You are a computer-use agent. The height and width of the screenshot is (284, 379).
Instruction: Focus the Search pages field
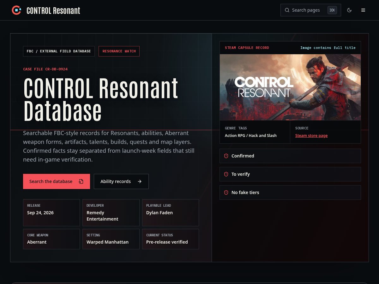pos(311,10)
